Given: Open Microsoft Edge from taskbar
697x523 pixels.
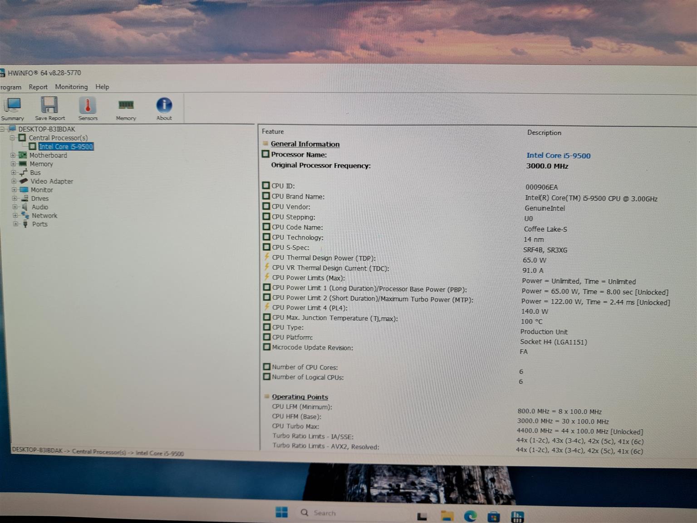Looking at the screenshot, I should [x=470, y=516].
